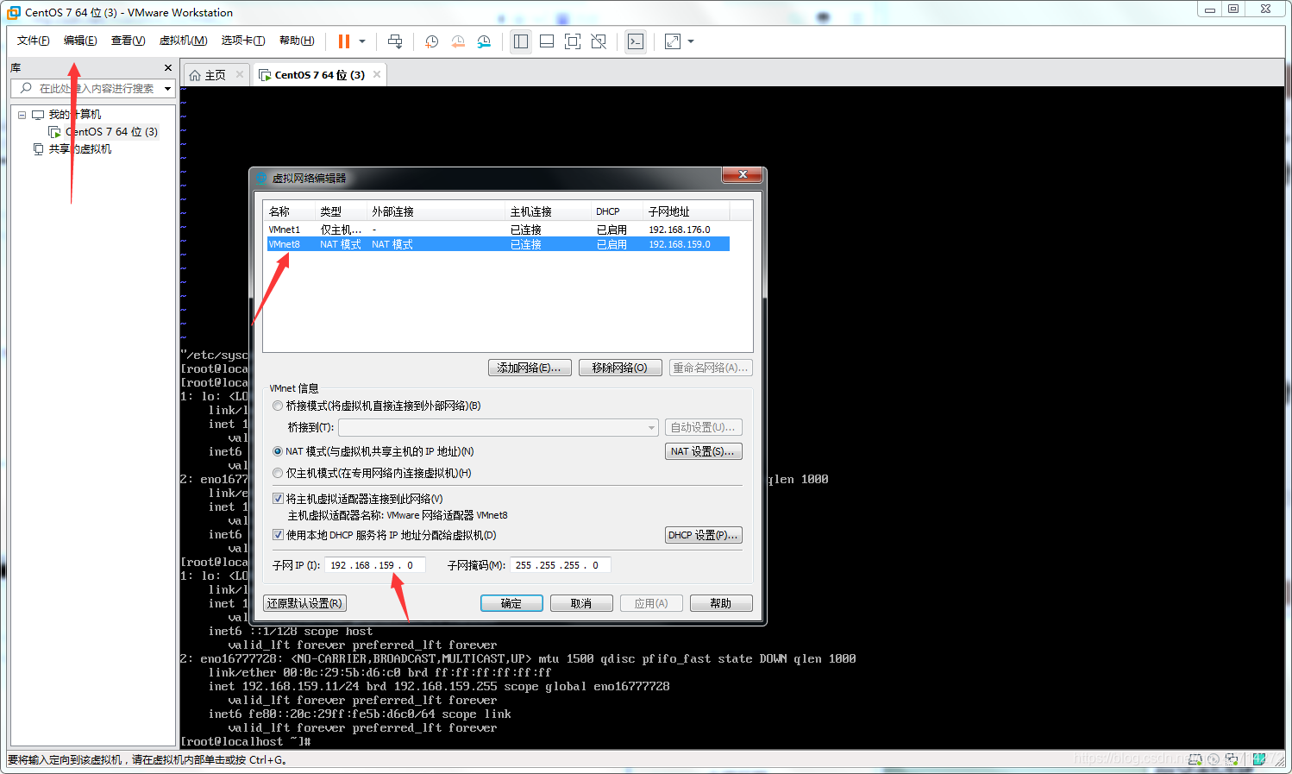
Task: Close the 主页 tab
Action: coord(240,74)
